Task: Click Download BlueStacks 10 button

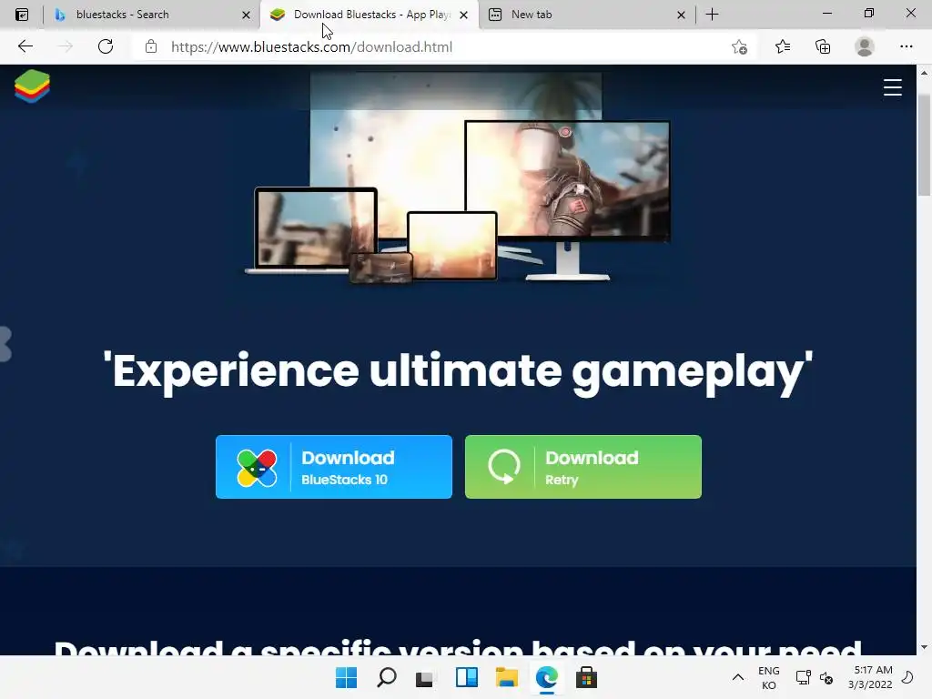Action: (x=333, y=467)
